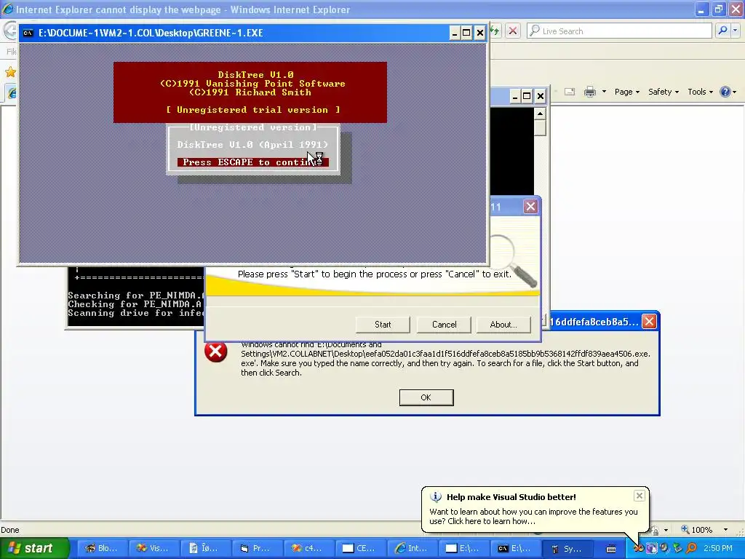Click the Windows start button

click(x=34, y=548)
